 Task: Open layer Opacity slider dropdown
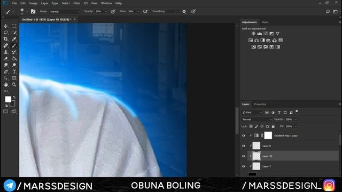point(296,119)
